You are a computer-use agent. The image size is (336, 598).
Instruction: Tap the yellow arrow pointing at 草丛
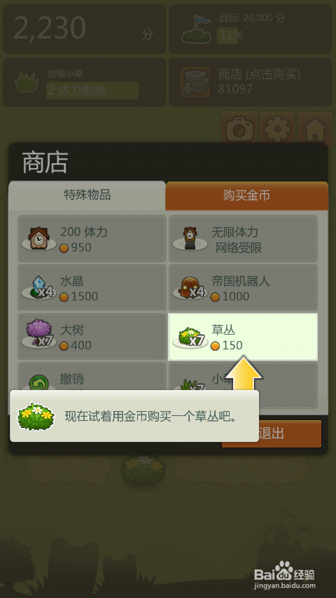pyautogui.click(x=244, y=373)
